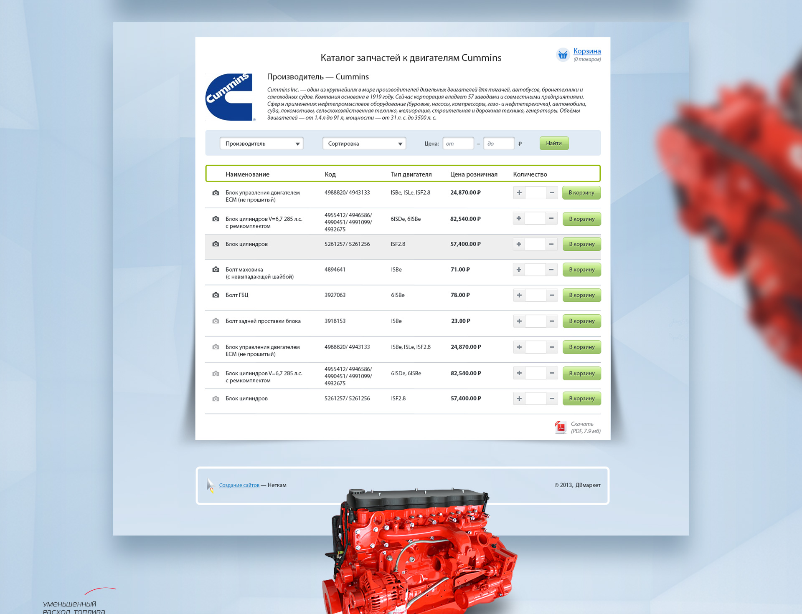
Task: Click the Наименование column header
Action: (x=247, y=174)
